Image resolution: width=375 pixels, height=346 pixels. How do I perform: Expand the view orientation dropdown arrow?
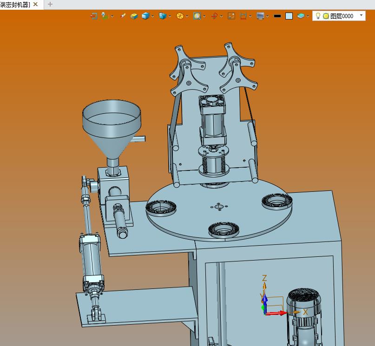tap(170, 16)
